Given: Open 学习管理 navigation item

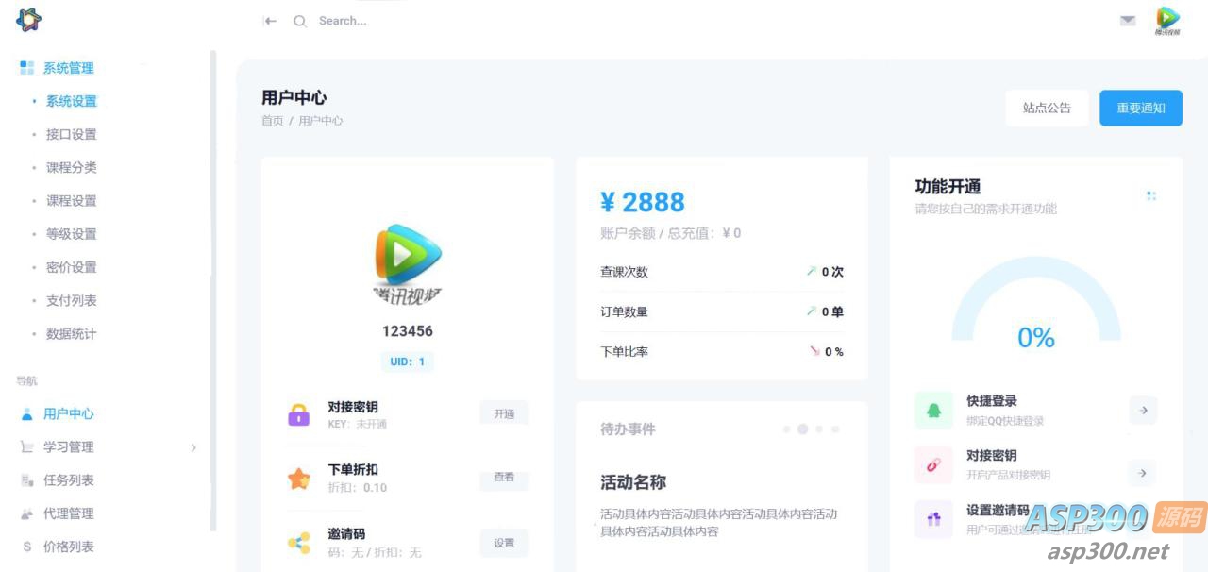Looking at the screenshot, I should click(69, 446).
